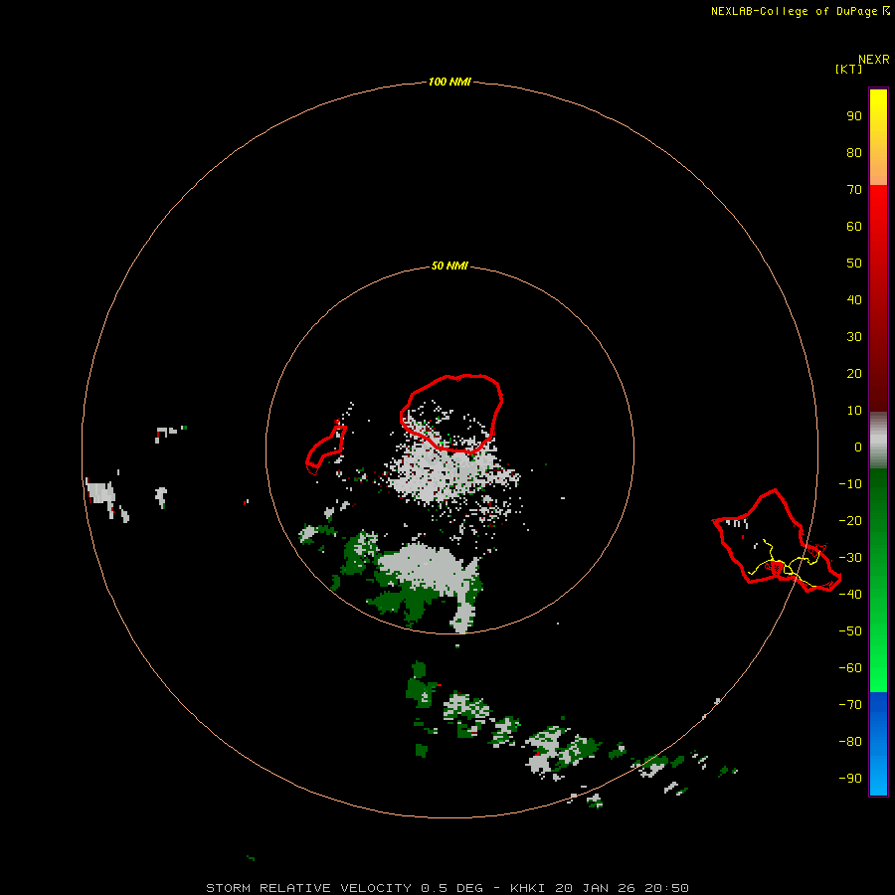The width and height of the screenshot is (895, 895).
Task: Click the "-30" tick label on the velocity scale
Action: 850,558
